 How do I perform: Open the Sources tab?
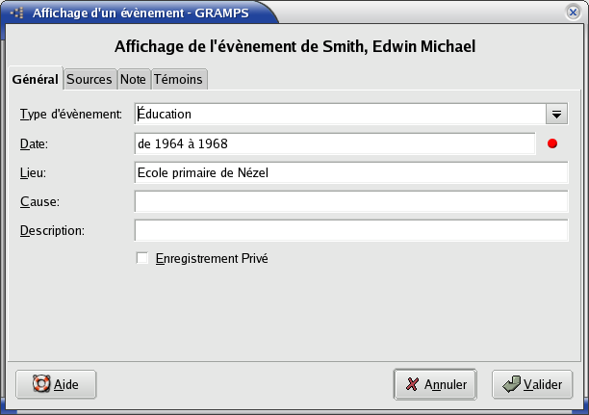[x=89, y=80]
